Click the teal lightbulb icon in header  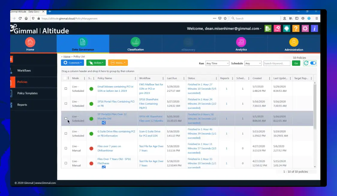click(x=287, y=28)
